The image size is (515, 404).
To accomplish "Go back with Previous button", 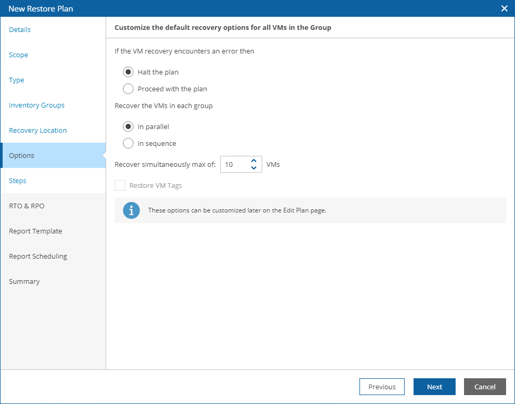I will pos(382,387).
